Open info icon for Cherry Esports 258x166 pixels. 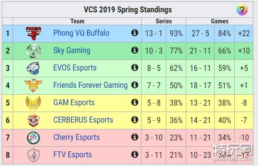click(x=135, y=137)
